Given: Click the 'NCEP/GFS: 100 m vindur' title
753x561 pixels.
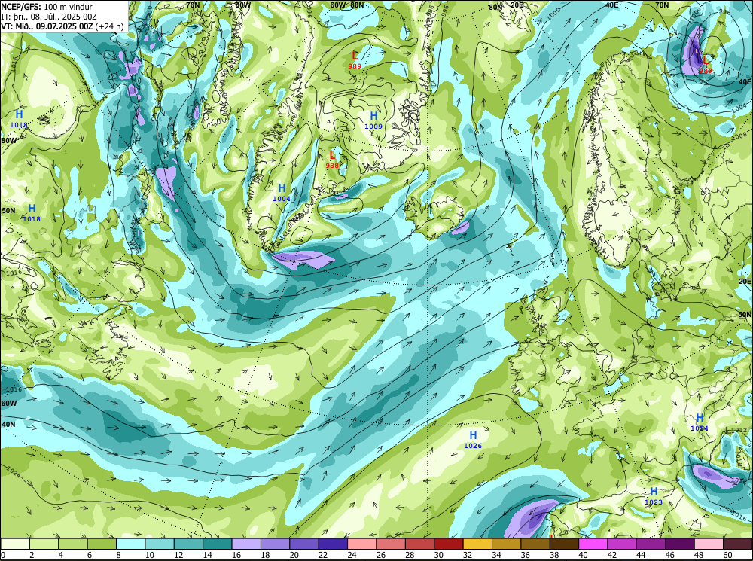Looking at the screenshot, I should click(x=47, y=7).
